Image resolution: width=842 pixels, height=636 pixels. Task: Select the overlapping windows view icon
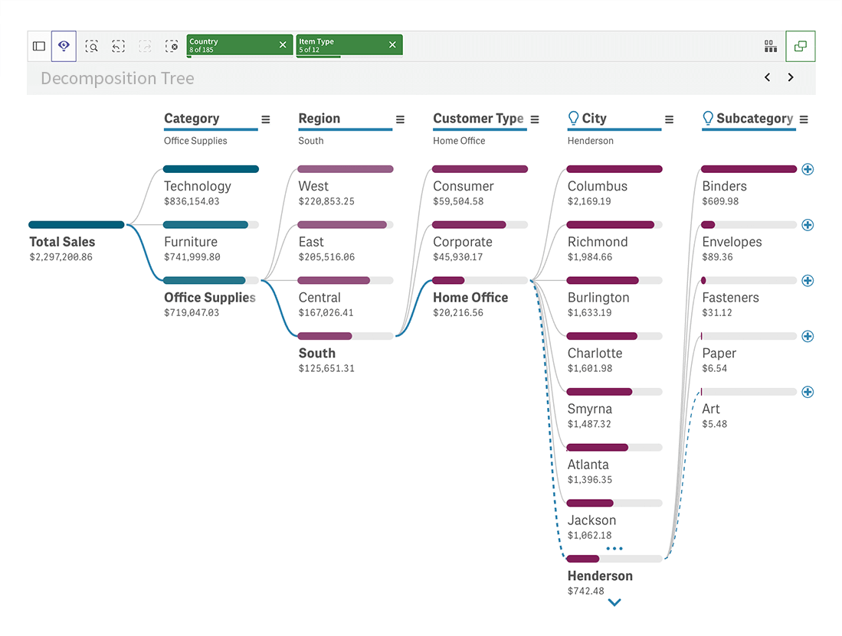[800, 46]
